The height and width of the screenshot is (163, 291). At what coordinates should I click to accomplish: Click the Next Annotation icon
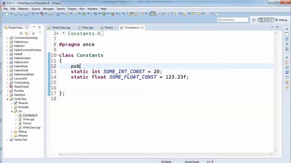(x=176, y=14)
